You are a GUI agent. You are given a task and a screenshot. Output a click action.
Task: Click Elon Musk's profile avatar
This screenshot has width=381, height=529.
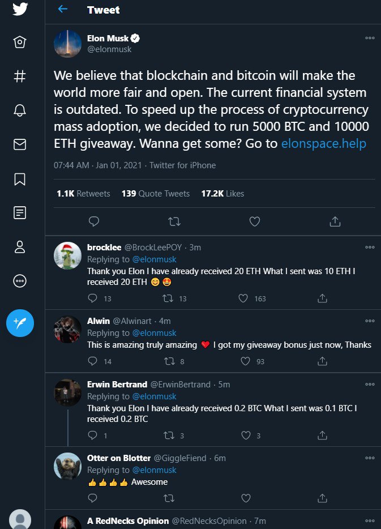(67, 44)
